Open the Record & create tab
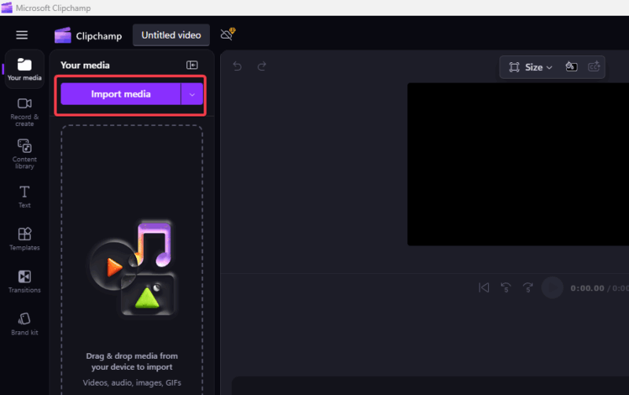Viewport: 629px width, 395px height. (x=24, y=112)
